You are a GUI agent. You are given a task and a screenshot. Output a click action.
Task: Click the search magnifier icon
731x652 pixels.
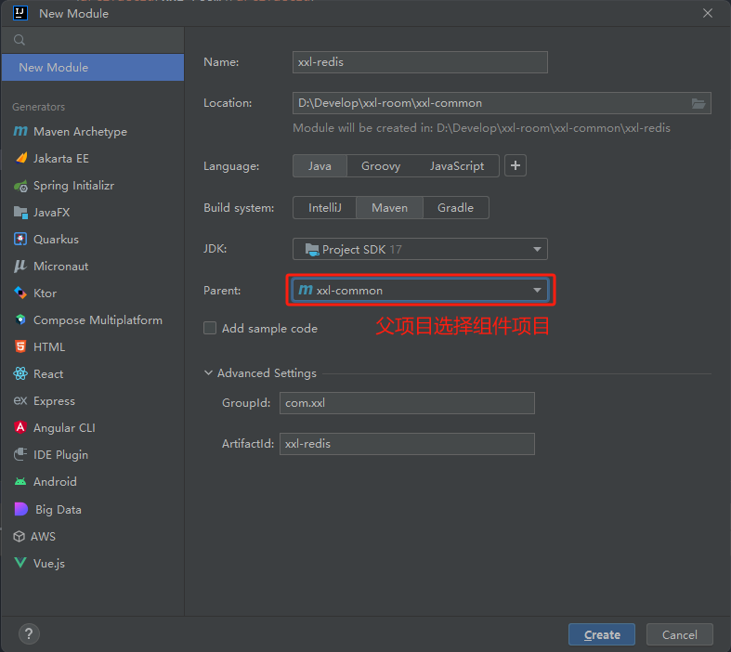pyautogui.click(x=20, y=40)
